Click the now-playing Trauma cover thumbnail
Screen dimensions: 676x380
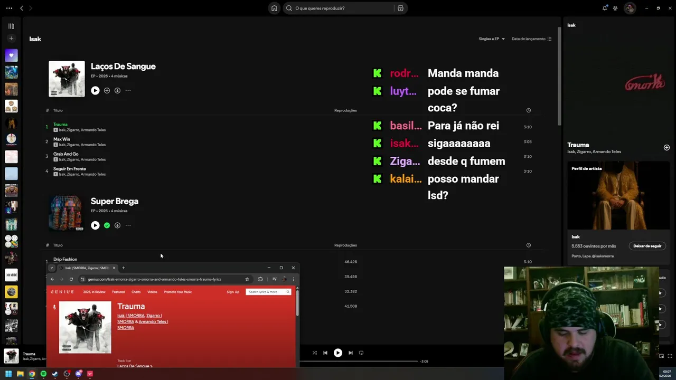click(x=11, y=356)
